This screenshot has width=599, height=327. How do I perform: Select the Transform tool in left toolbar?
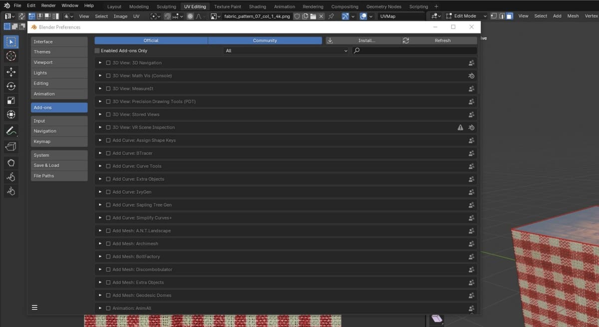[11, 115]
